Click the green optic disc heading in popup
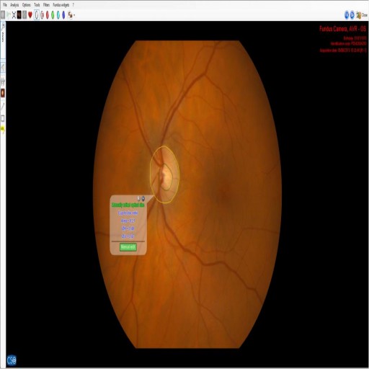 click(x=128, y=205)
